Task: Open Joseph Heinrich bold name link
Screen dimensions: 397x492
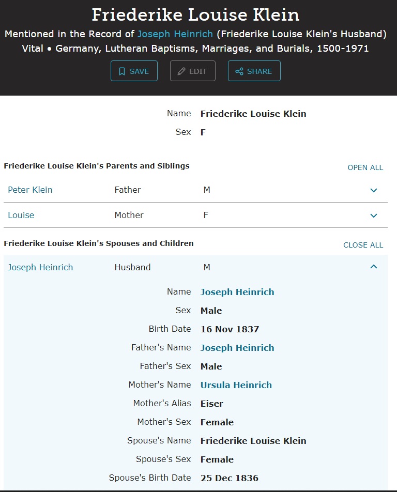Action: pos(237,292)
